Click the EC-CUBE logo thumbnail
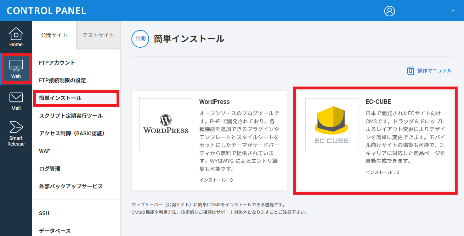 click(332, 125)
